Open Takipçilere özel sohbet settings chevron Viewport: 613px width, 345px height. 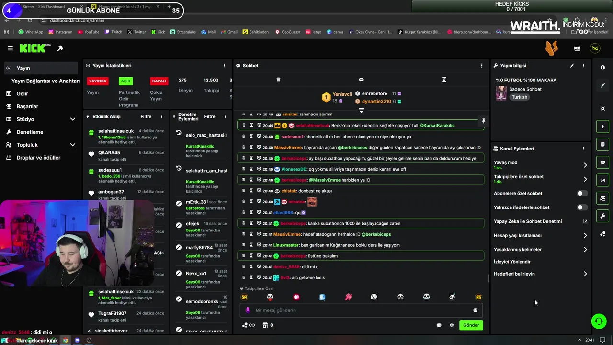tap(585, 179)
